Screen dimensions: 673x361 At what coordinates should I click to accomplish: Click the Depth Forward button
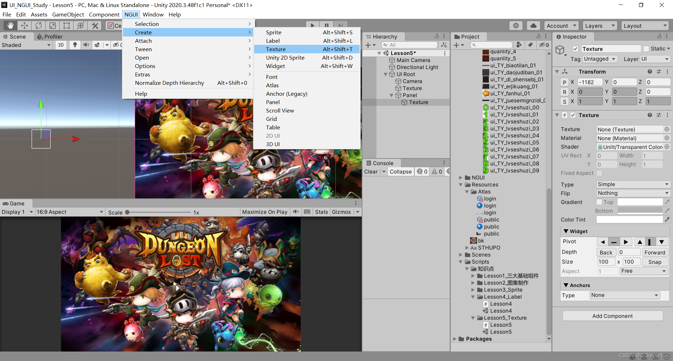pyautogui.click(x=655, y=252)
